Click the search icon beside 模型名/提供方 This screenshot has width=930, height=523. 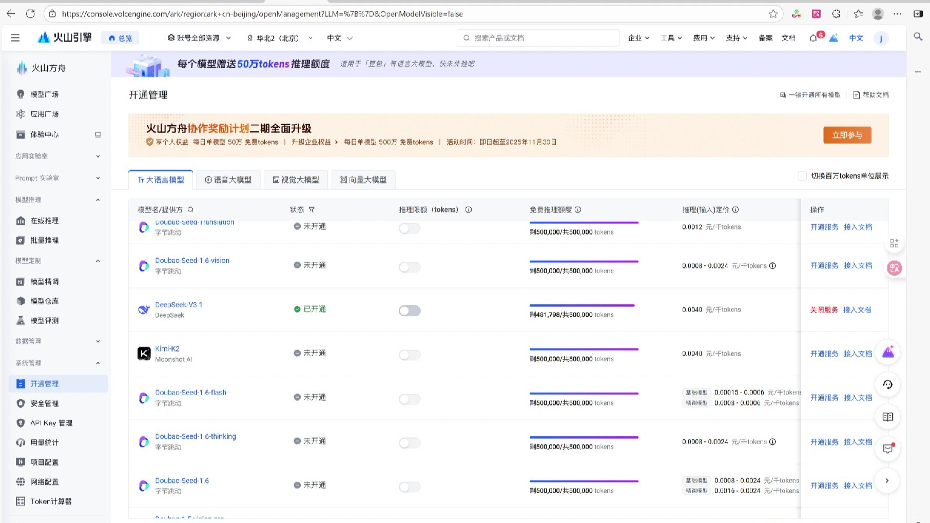point(190,209)
